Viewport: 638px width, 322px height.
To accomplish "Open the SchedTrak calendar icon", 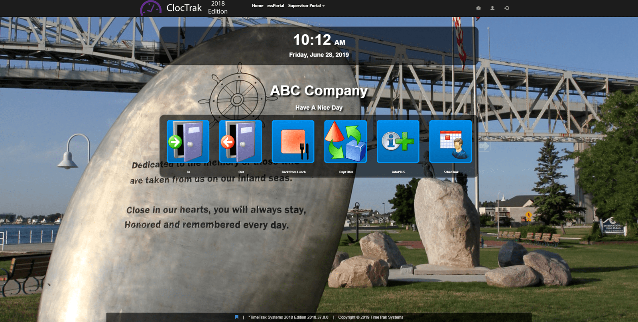I will point(451,141).
